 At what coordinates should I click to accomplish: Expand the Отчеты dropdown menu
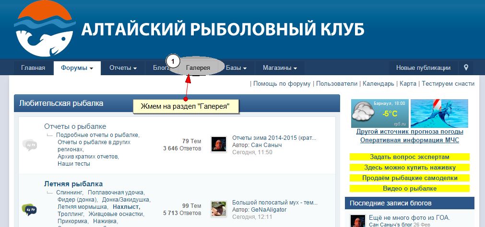tap(123, 68)
